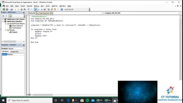
Task: Click the Copy toolbar icon
Action: [x=18, y=9]
